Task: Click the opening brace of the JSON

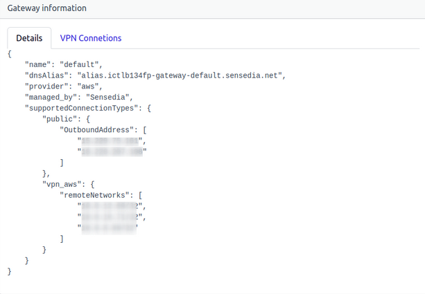Action: click(x=10, y=54)
